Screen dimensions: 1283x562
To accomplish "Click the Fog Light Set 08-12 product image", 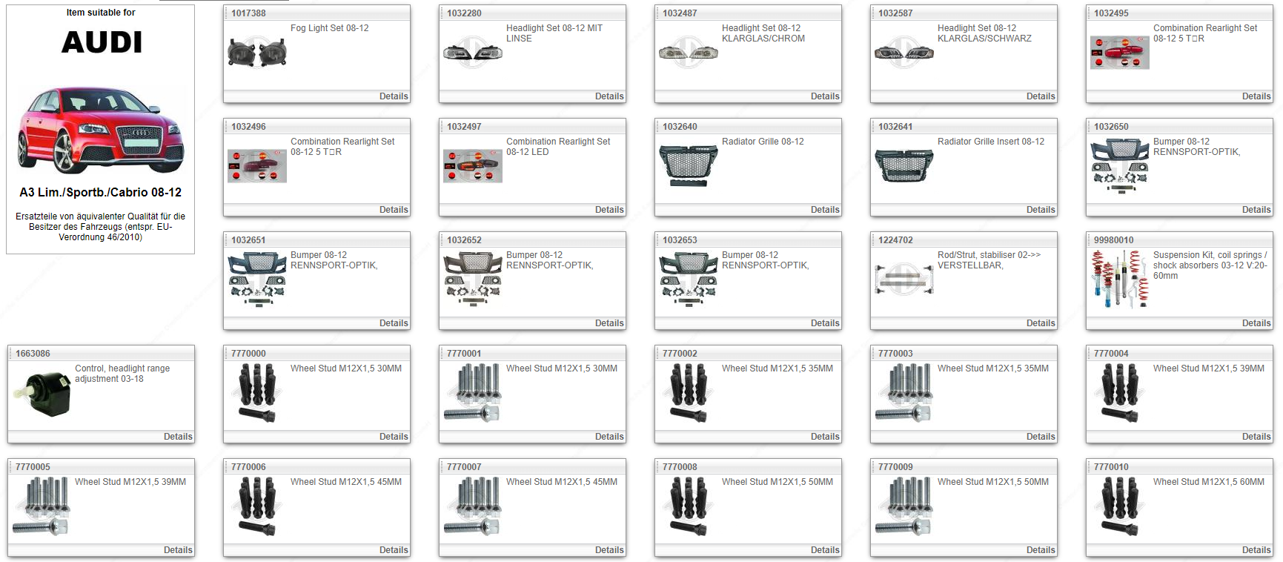I will point(256,53).
